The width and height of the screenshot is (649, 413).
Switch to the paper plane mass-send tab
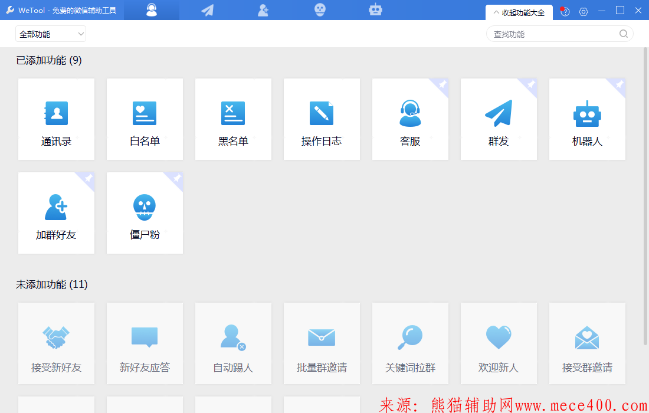207,10
